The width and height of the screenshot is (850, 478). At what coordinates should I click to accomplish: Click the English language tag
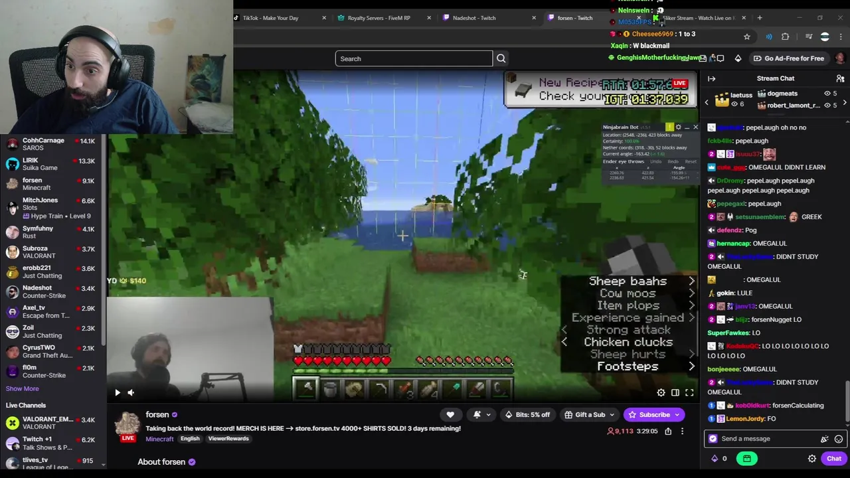click(x=190, y=439)
